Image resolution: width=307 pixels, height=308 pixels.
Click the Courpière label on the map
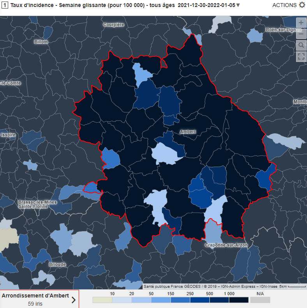pyautogui.click(x=113, y=25)
